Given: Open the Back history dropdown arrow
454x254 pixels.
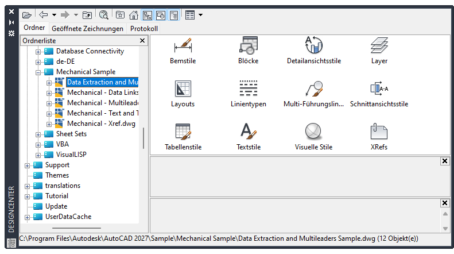Looking at the screenshot, I should [54, 15].
